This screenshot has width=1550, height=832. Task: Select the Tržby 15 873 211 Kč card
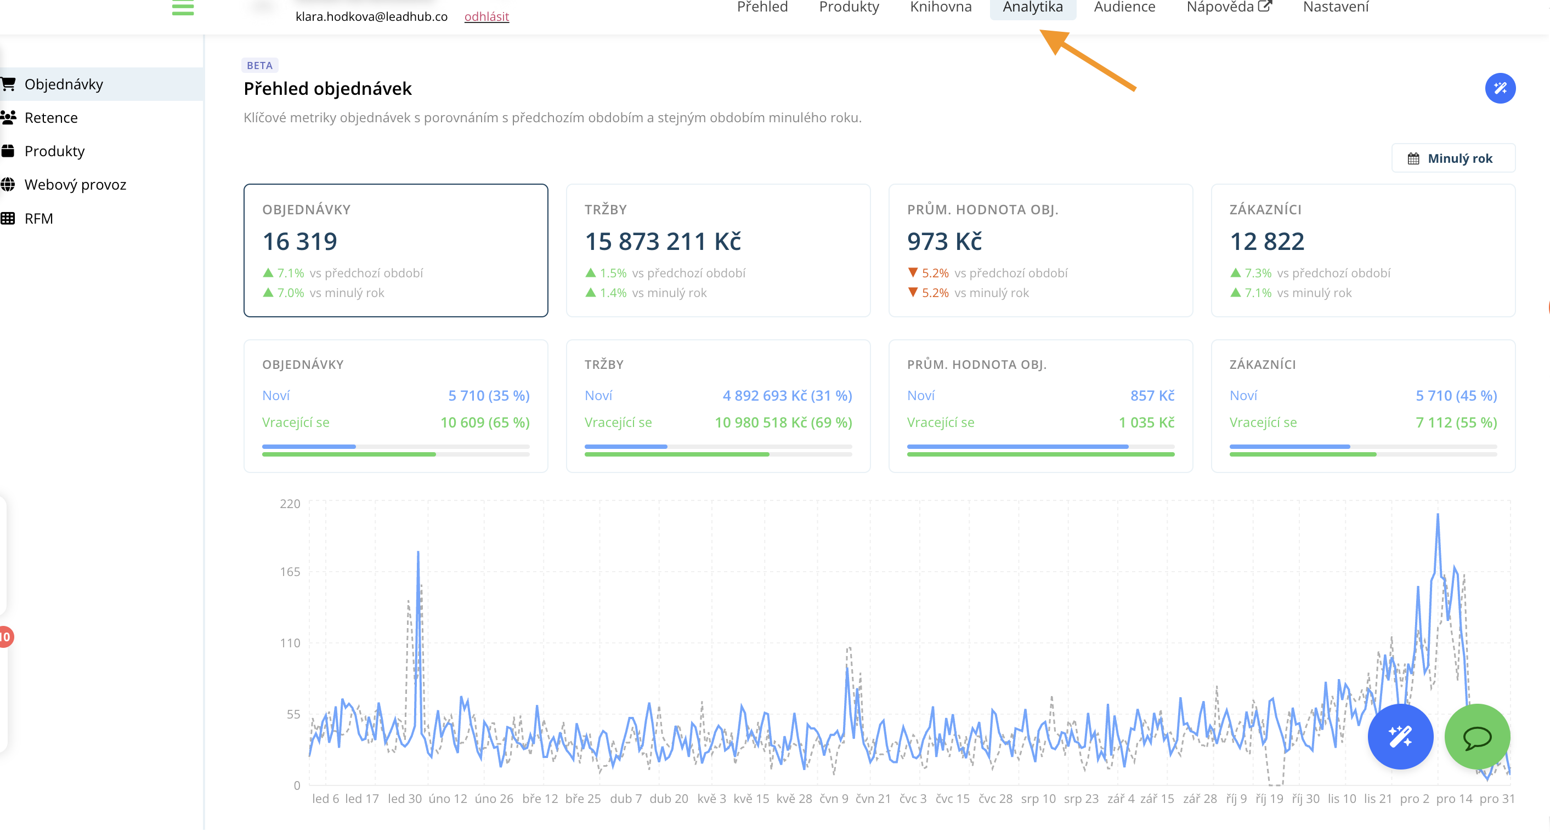pos(718,250)
